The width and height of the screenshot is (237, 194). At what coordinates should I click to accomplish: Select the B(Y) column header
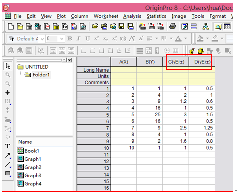[x=150, y=62]
